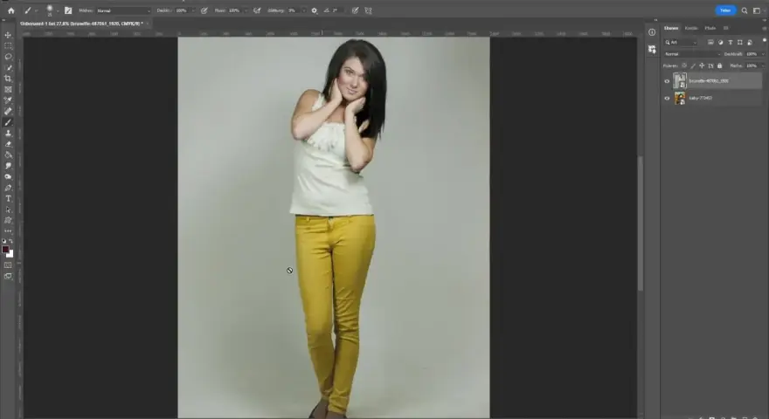Click the brush angle input field
Viewport: 769px width, 419px height.
pyautogui.click(x=338, y=10)
